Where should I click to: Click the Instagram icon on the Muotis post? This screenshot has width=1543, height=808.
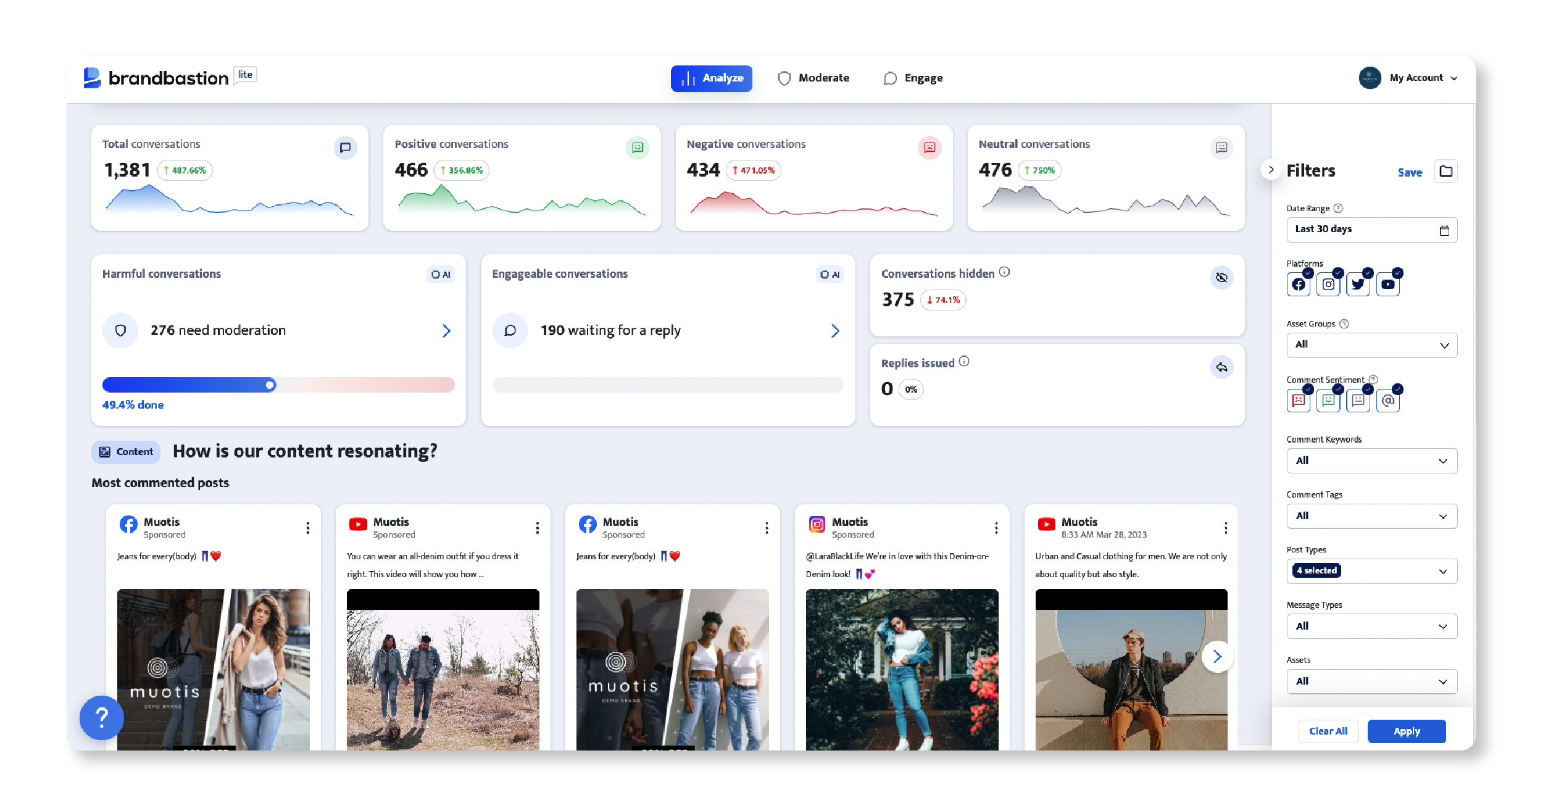[x=817, y=524]
